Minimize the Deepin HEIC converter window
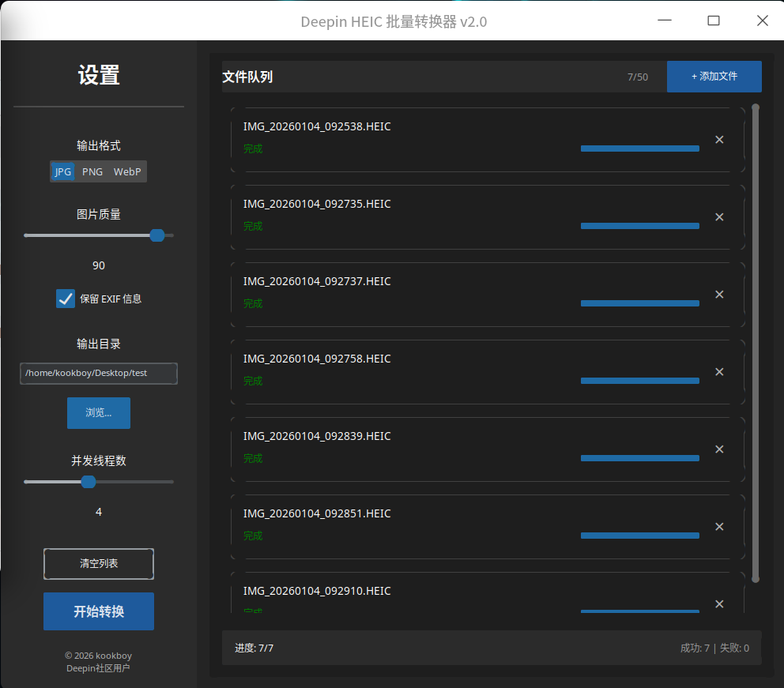Screen dimensions: 784x688 (665, 21)
